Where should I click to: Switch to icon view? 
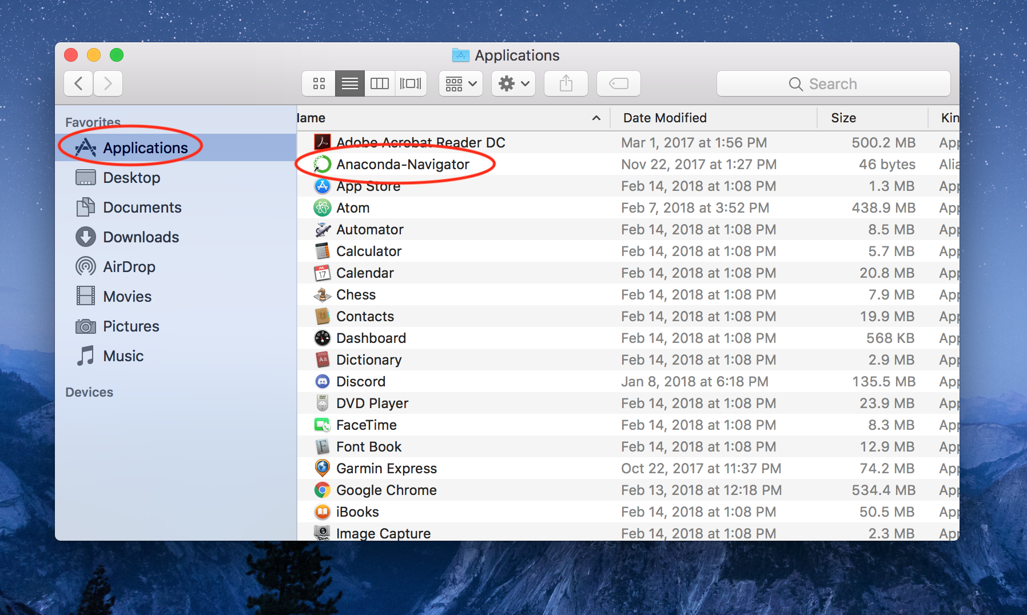pos(319,84)
